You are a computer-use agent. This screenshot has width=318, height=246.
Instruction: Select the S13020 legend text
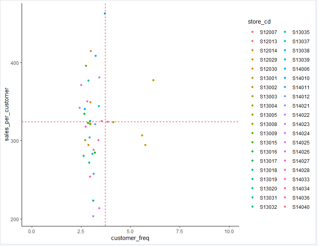tap(268, 189)
